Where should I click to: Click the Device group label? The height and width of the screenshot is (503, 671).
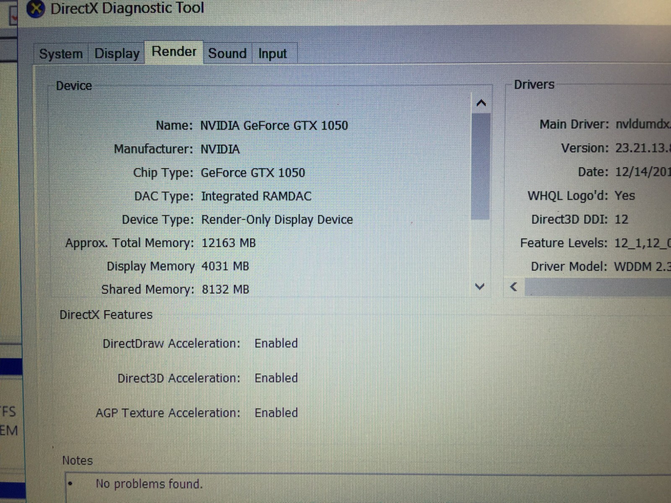tap(74, 86)
